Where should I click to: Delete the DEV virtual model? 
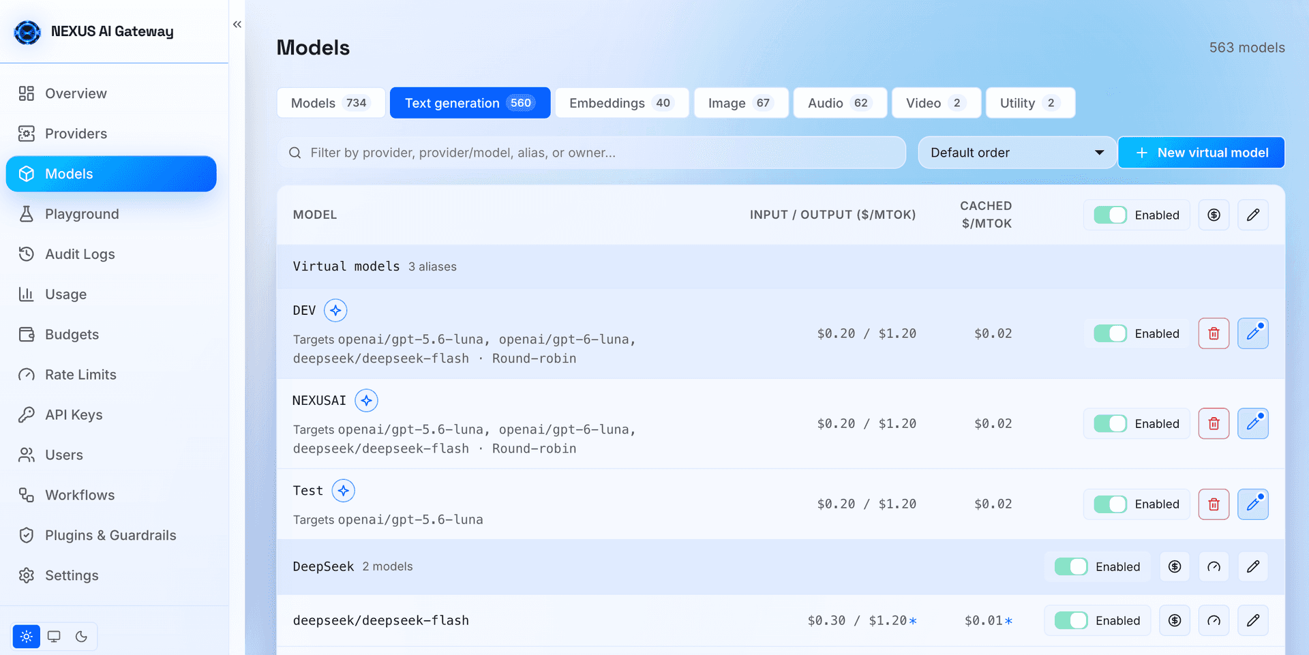[1214, 333]
